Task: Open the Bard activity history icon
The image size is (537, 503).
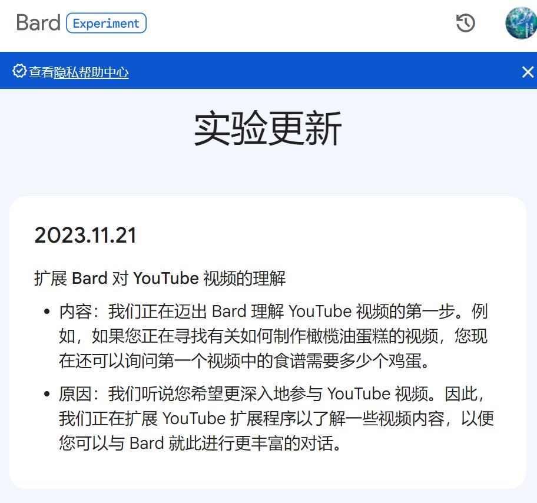Action: coord(465,23)
